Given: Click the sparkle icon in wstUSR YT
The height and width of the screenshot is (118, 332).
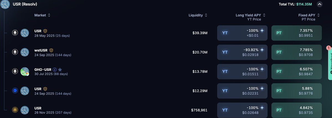Looking at the screenshot, I should [x=262, y=50].
